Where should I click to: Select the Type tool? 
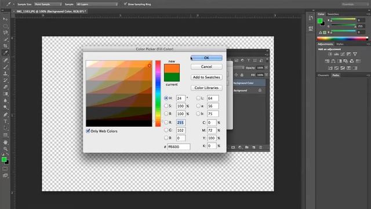coord(5,121)
